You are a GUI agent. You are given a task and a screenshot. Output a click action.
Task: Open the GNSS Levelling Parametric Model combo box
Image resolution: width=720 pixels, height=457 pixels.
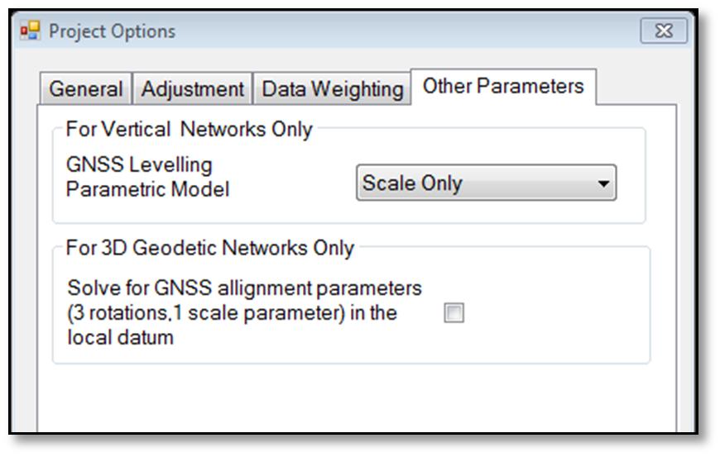(487, 183)
